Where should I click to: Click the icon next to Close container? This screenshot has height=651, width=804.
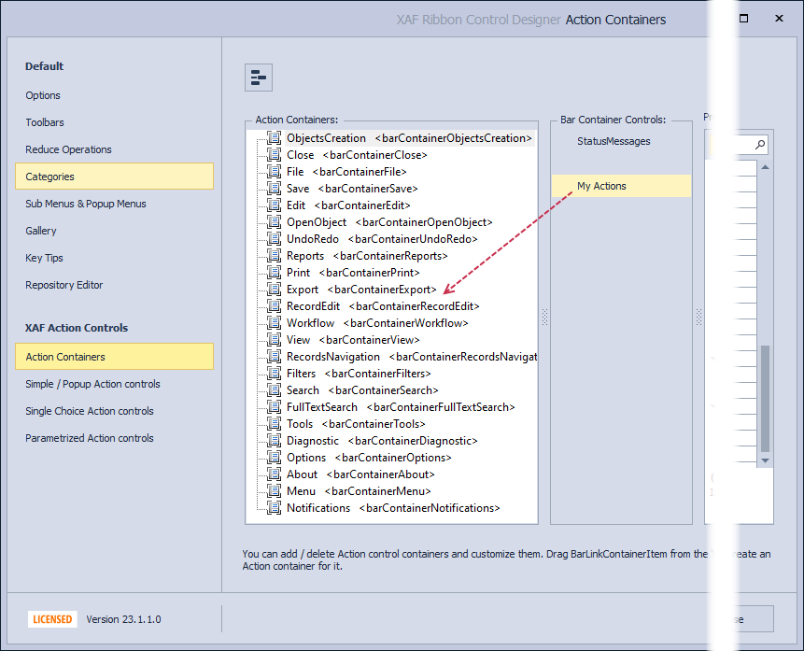(275, 155)
